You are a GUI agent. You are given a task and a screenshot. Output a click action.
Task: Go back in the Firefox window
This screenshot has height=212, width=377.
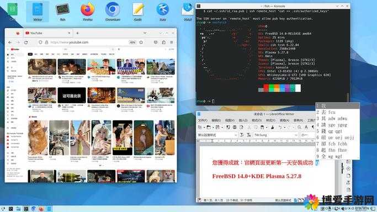(10, 43)
